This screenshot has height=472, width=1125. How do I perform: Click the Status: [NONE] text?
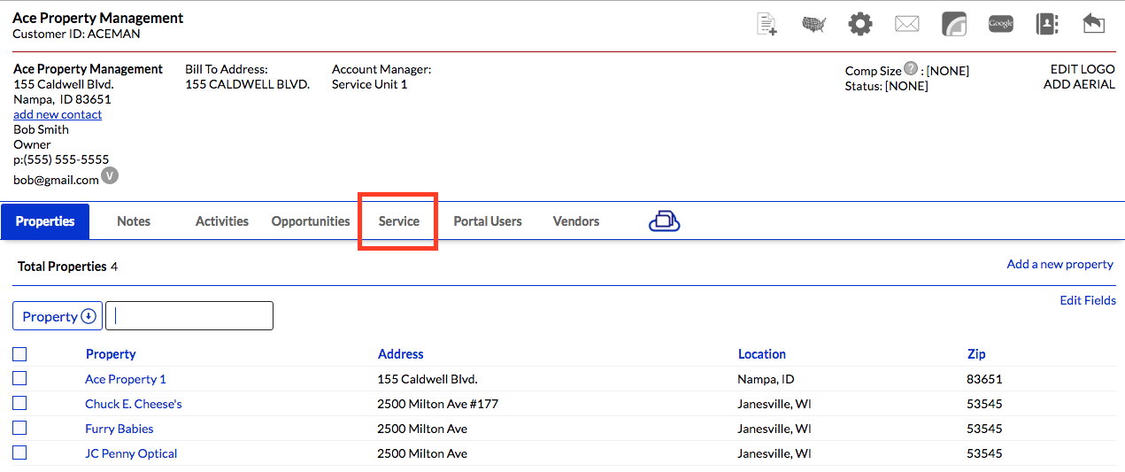886,86
